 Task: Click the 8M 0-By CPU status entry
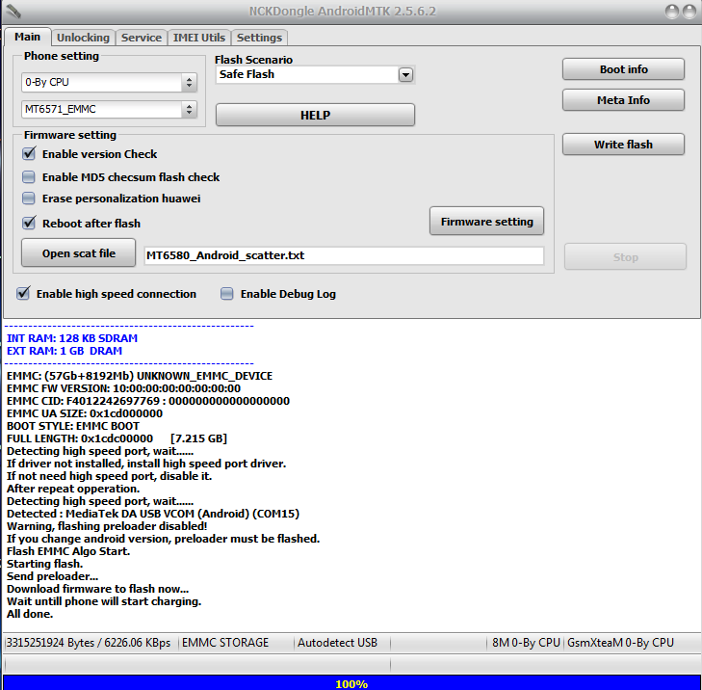tap(526, 643)
